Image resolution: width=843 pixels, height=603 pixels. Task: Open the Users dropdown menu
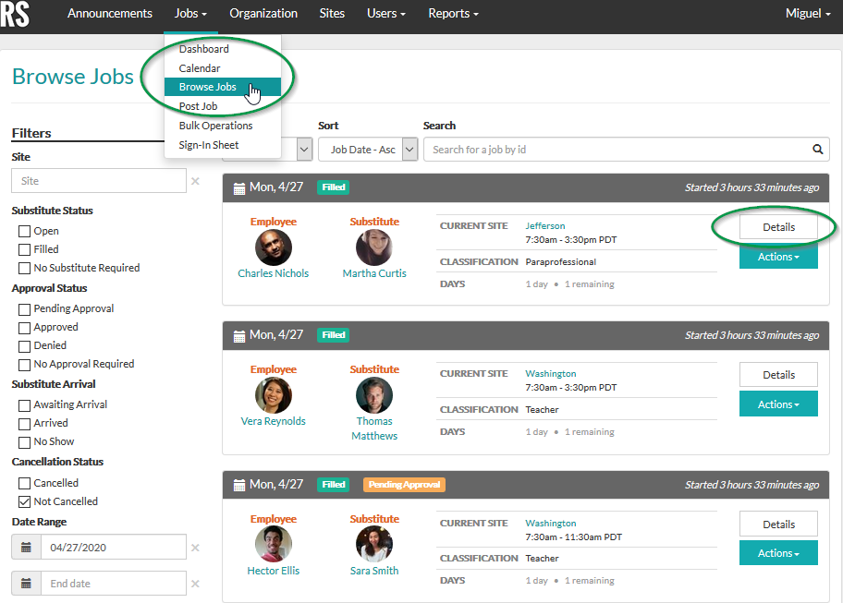tap(386, 14)
